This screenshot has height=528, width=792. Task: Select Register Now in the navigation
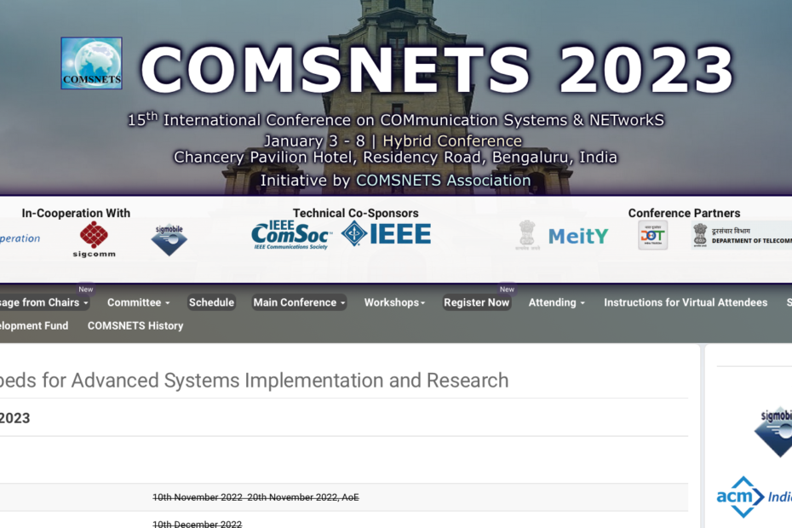(476, 302)
